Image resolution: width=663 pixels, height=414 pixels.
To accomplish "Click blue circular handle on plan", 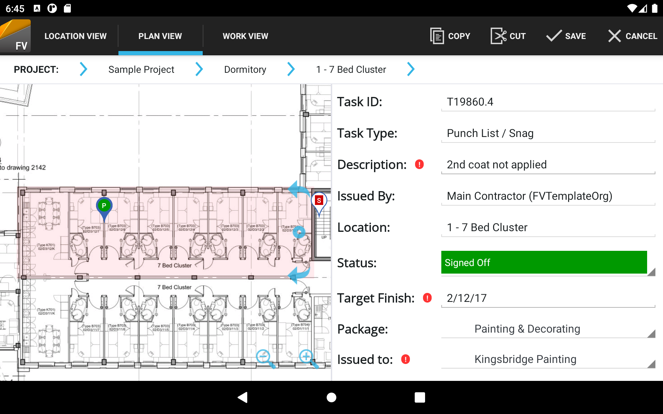I will pos(299,232).
